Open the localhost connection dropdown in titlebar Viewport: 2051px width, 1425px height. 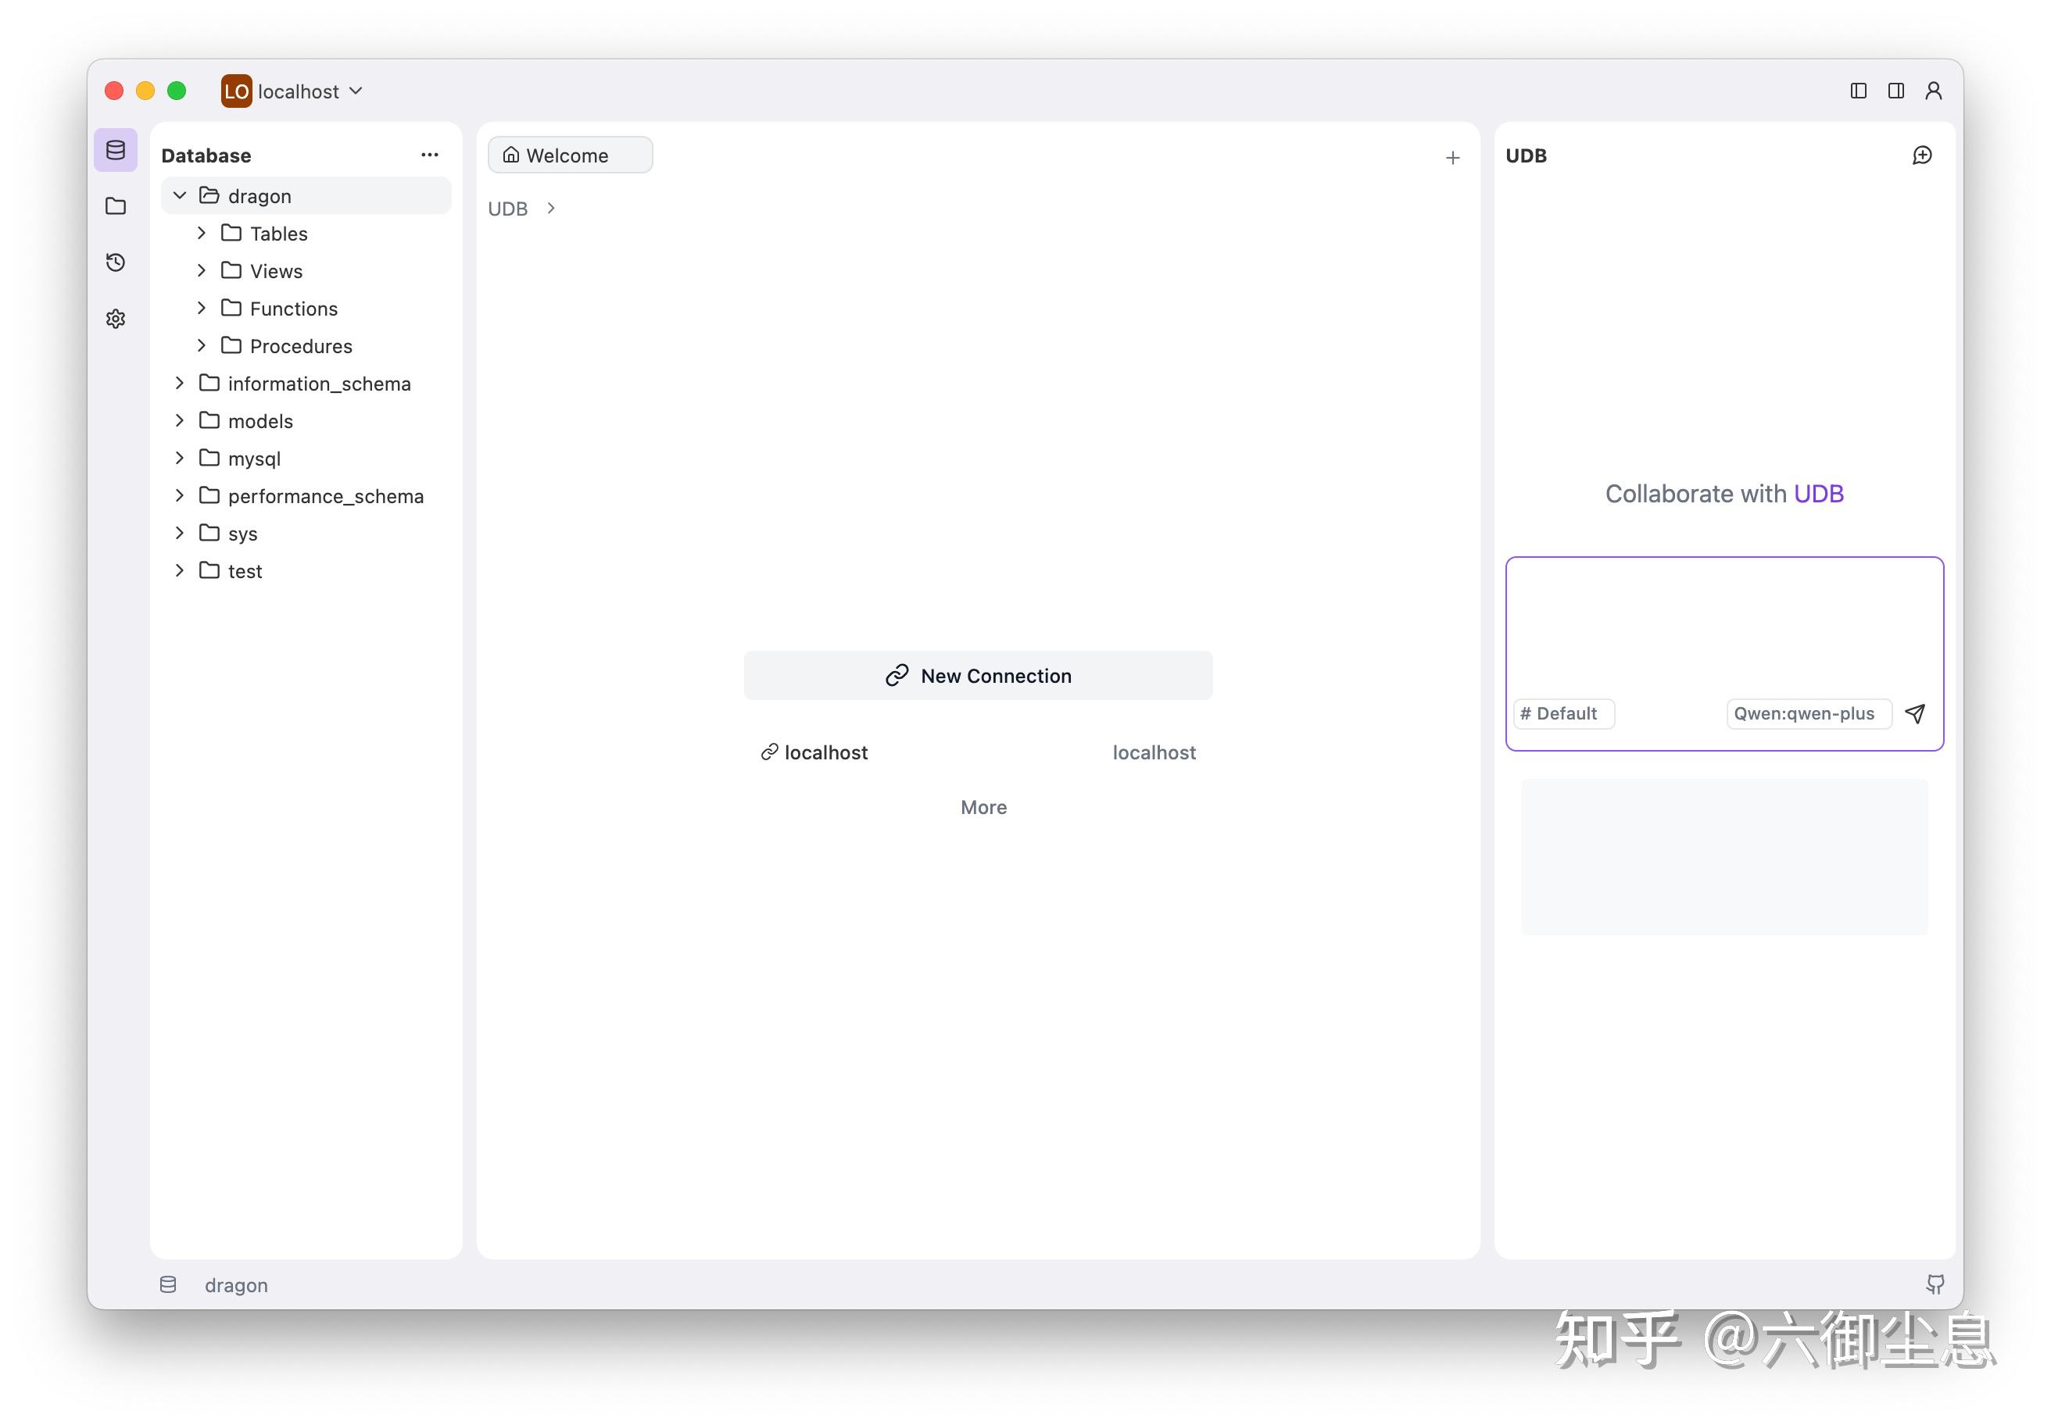tap(355, 90)
